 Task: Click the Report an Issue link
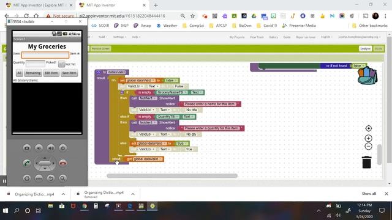point(306,37)
